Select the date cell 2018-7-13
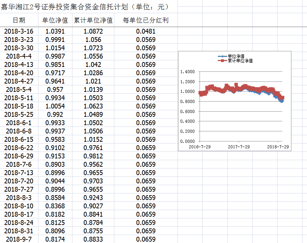The width and height of the screenshot is (307, 243). 19,173
